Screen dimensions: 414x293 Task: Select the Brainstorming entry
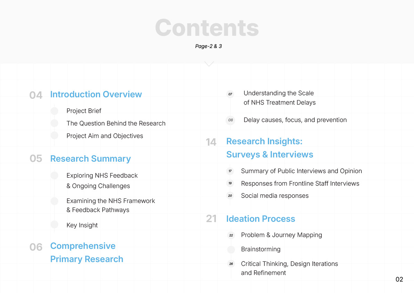click(x=261, y=249)
